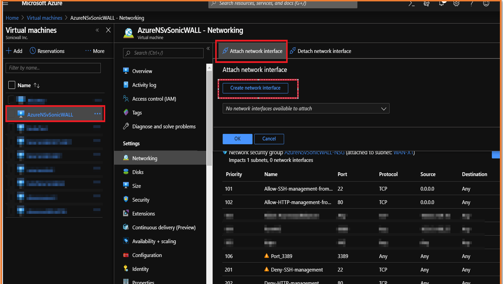
Task: Confirm with the OK button
Action: coord(237,139)
